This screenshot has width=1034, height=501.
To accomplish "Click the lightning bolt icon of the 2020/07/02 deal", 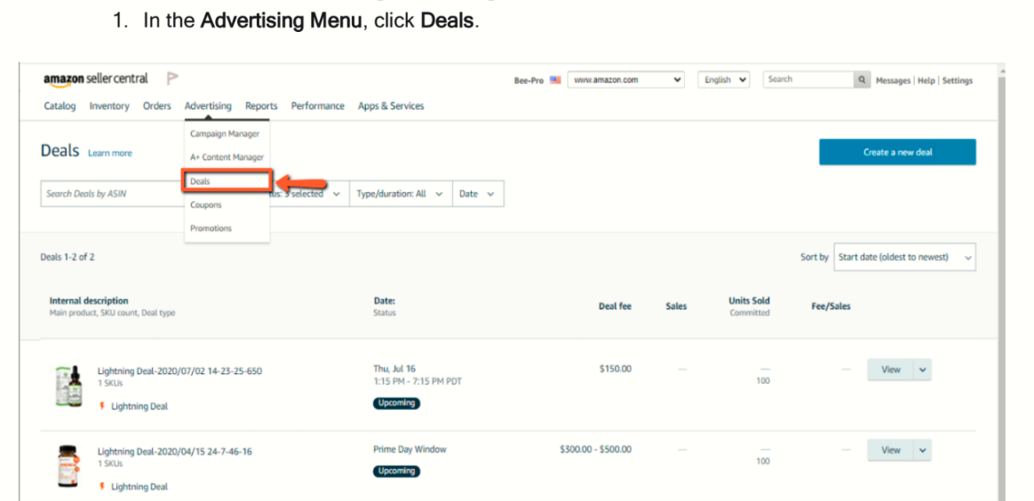I will coord(101,406).
